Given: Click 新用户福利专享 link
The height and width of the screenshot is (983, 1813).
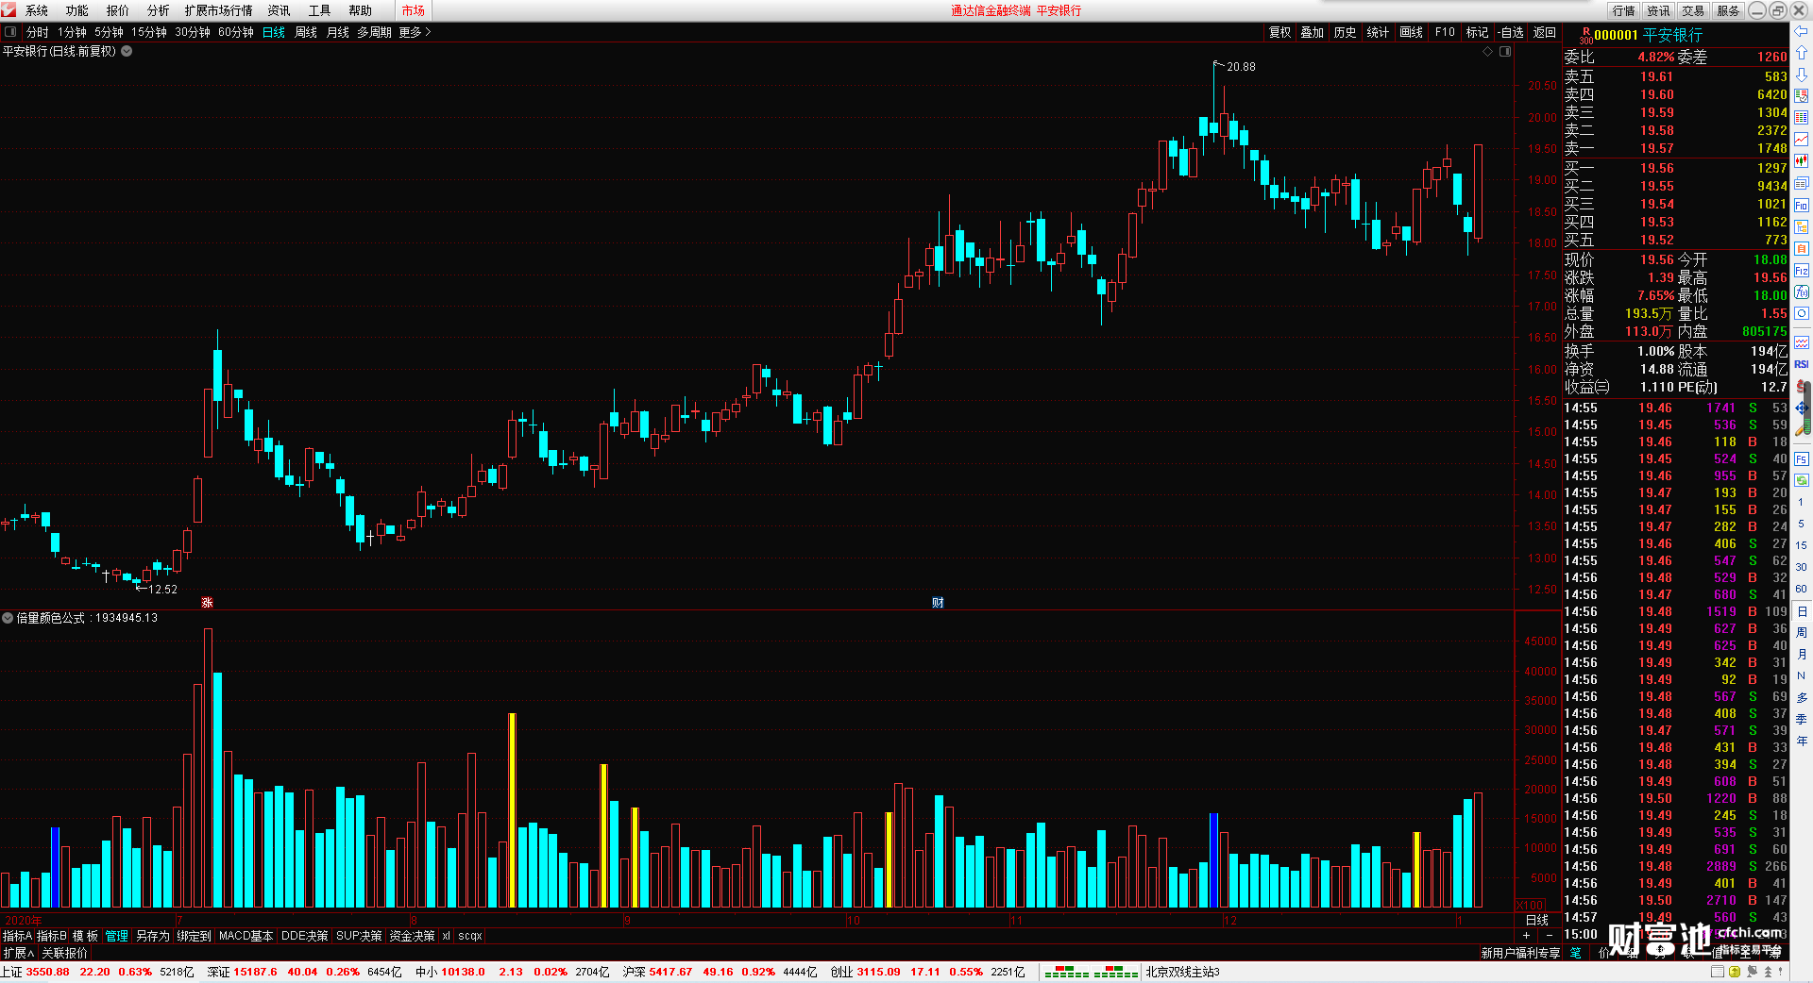Looking at the screenshot, I should click(x=1520, y=954).
